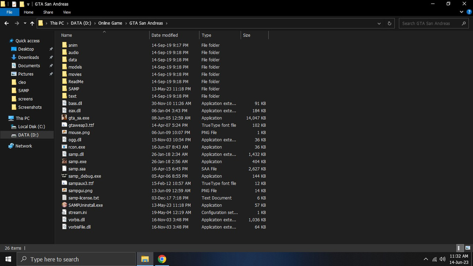473x266 pixels.
Task: Expand the chevron after This PC breadcrumb
Action: click(67, 23)
